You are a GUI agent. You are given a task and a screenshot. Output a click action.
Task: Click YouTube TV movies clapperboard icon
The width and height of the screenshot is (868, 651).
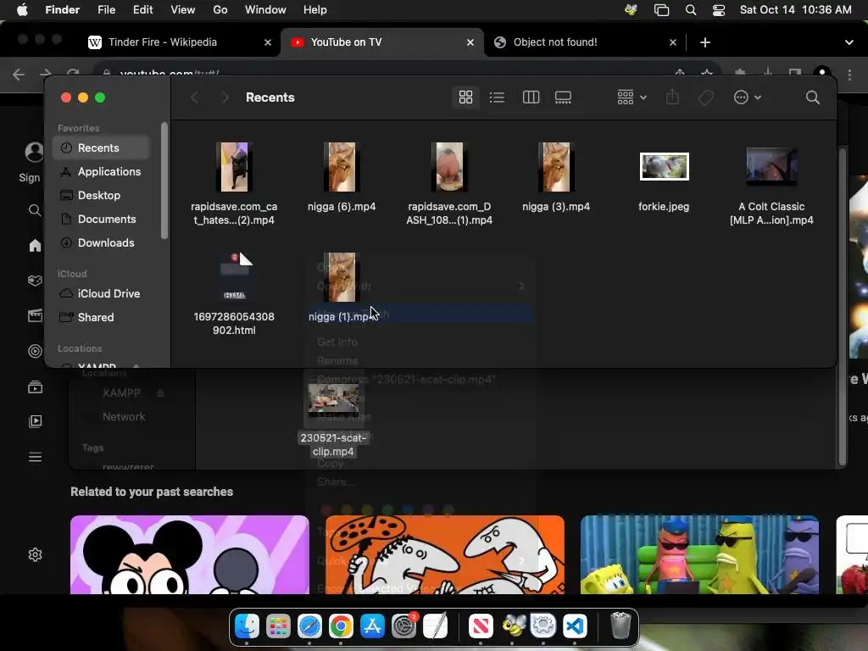(35, 315)
